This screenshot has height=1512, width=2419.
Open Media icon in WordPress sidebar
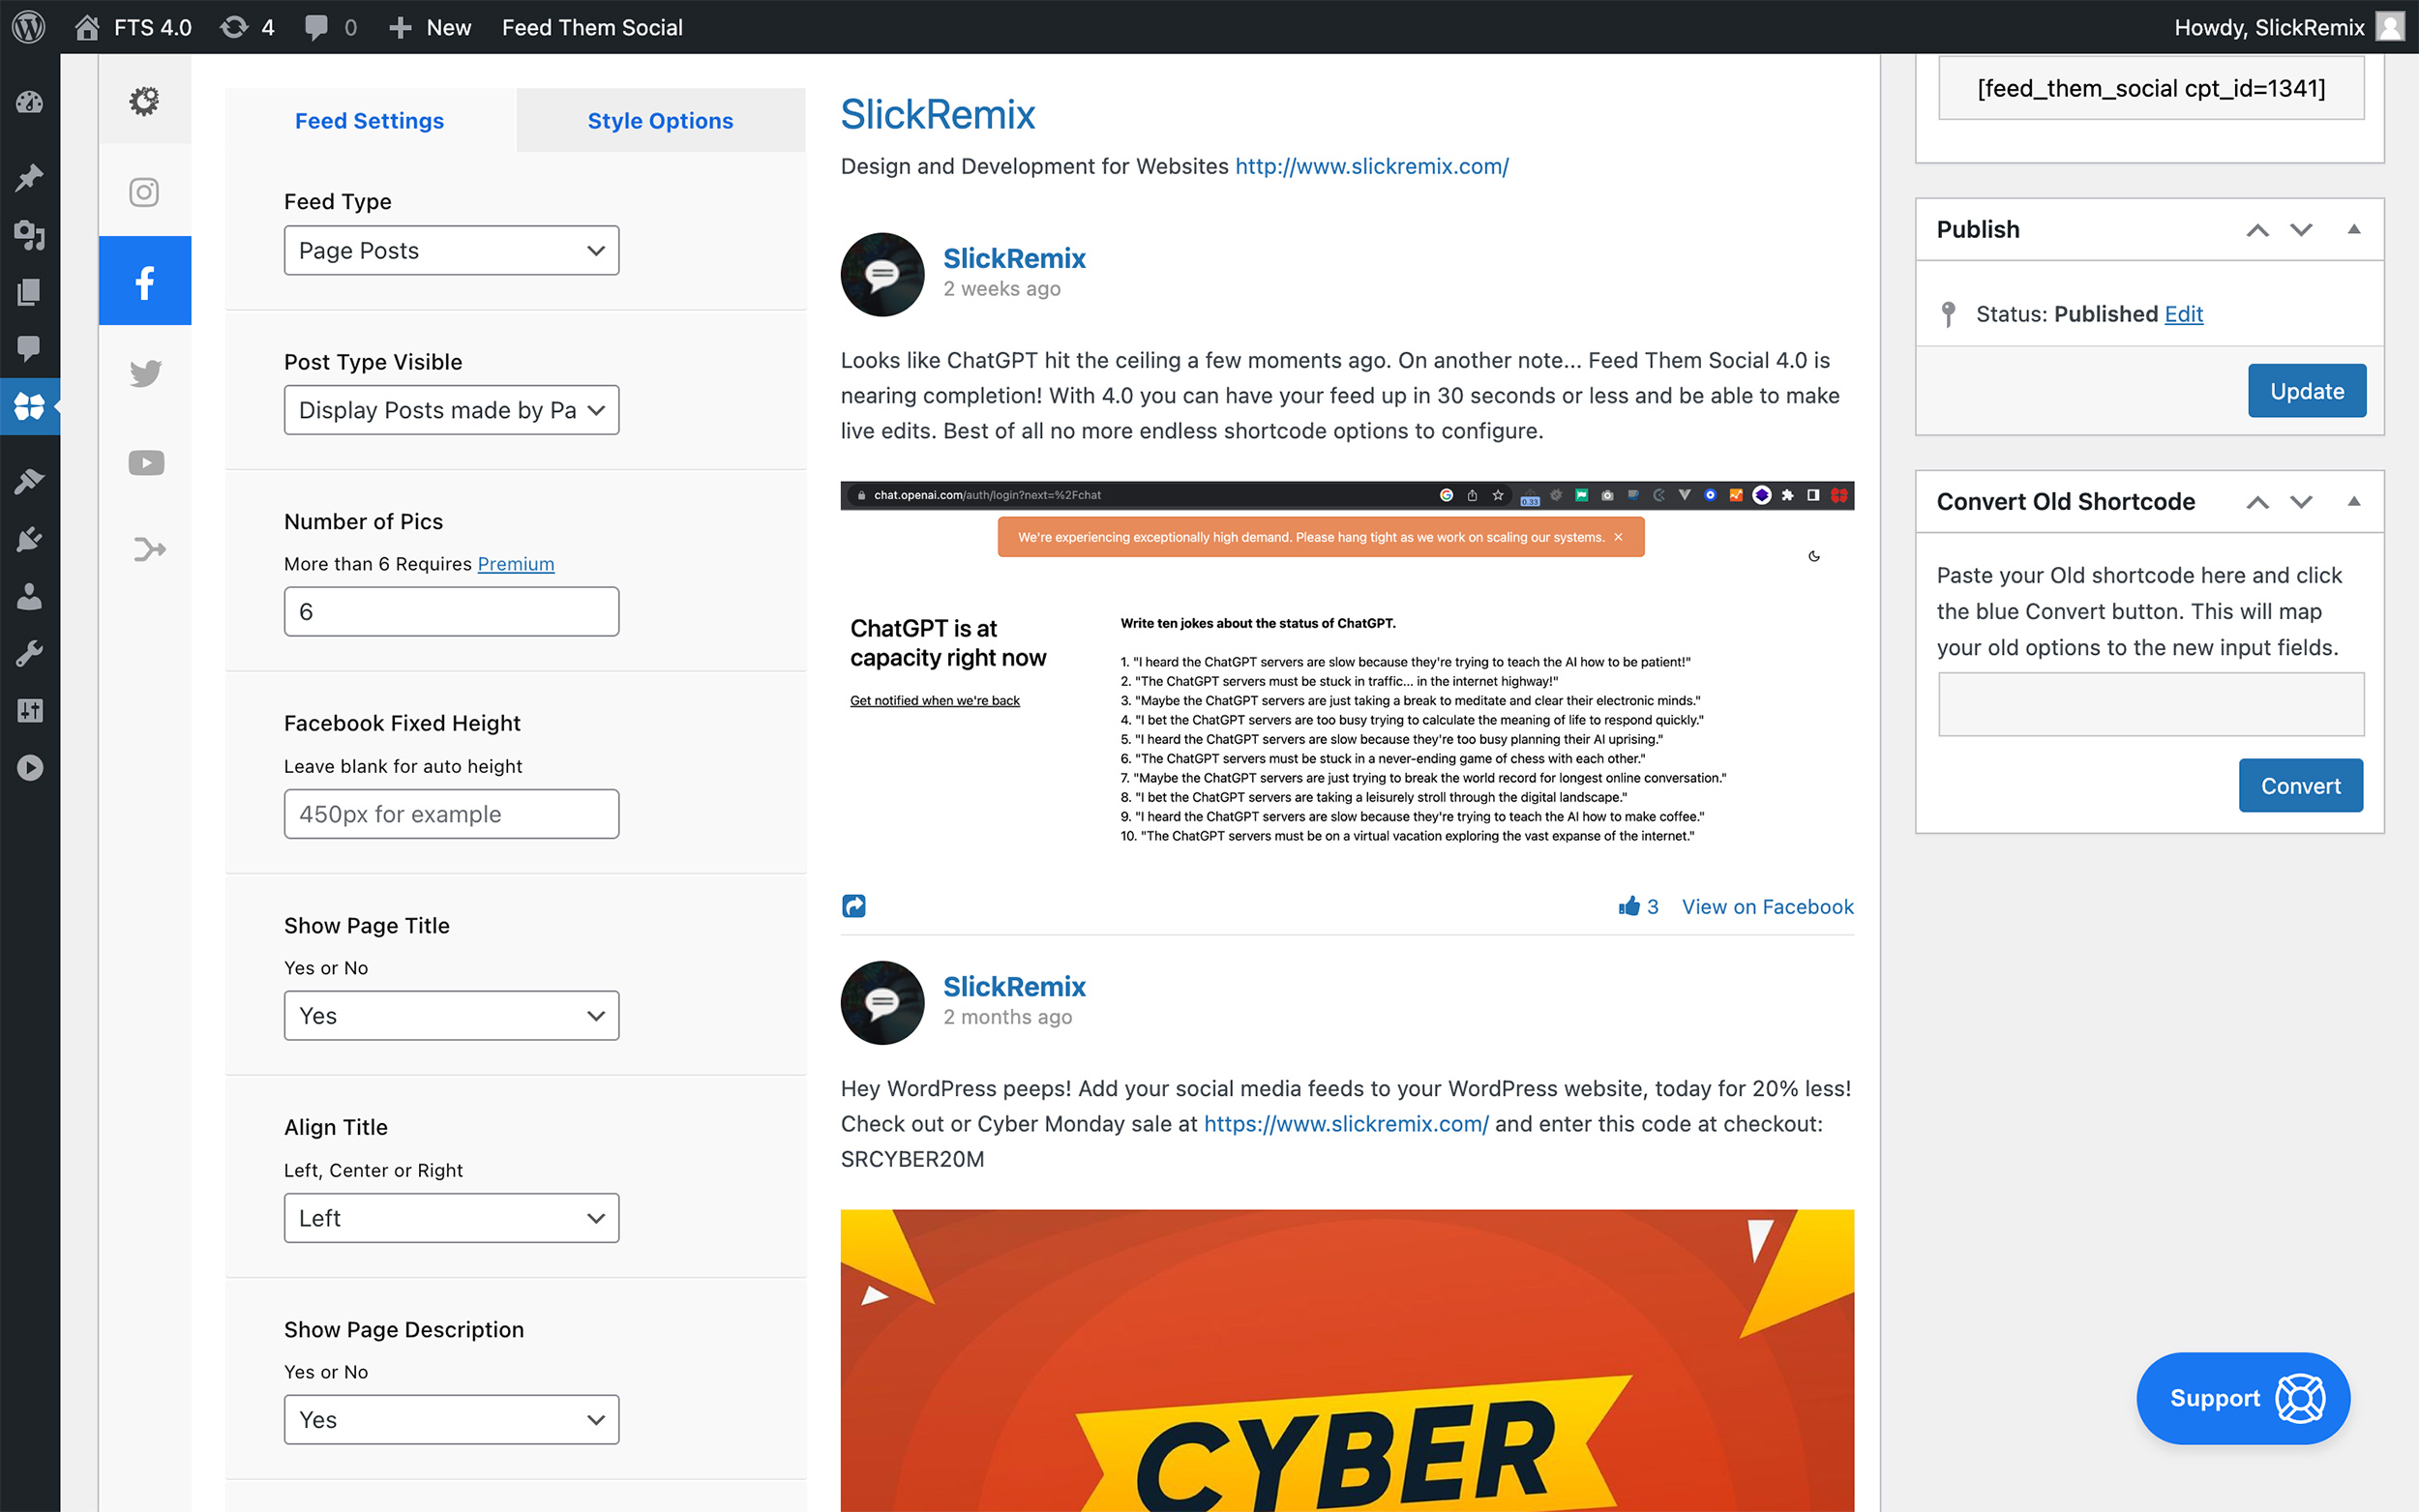(x=29, y=235)
